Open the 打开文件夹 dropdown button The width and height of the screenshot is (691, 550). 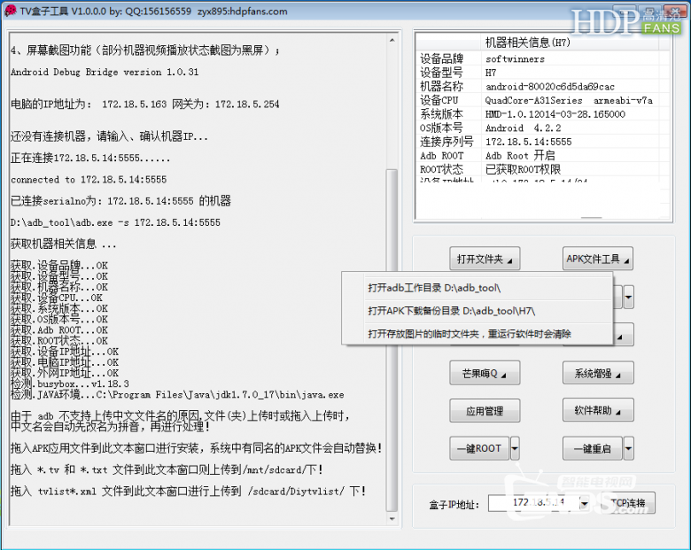coord(485,259)
